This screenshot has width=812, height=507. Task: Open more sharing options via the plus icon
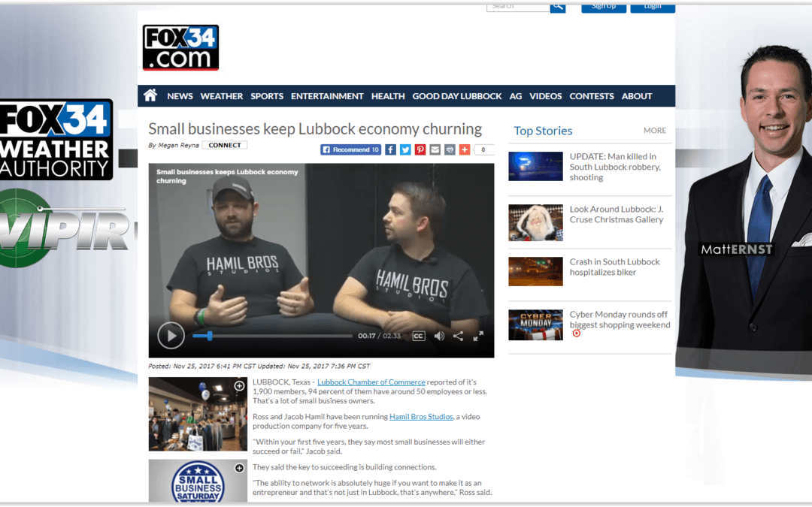[x=465, y=149]
